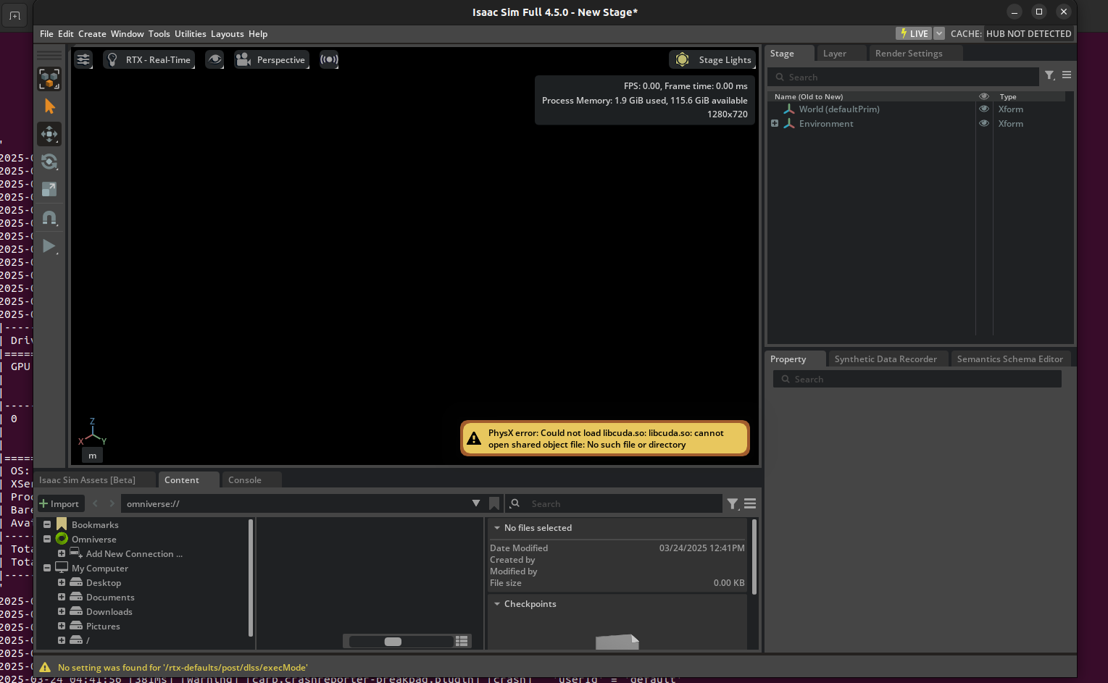
Task: Open the dropdown arrow beside LIVE
Action: pyautogui.click(x=939, y=33)
